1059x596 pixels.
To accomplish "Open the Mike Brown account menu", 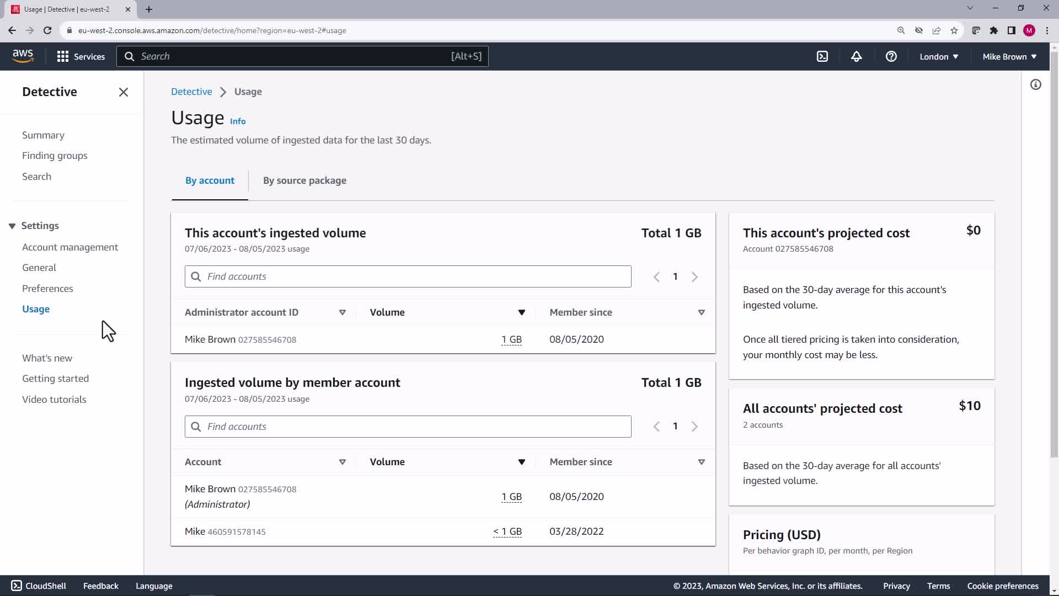I will [x=1009, y=56].
